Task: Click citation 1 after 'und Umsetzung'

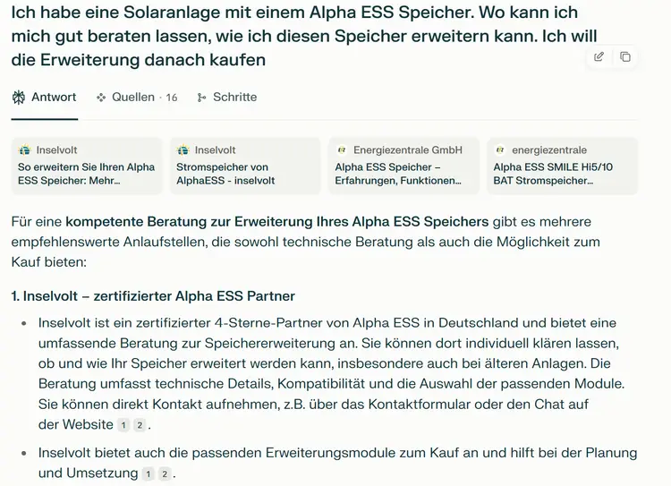Action: tap(149, 473)
